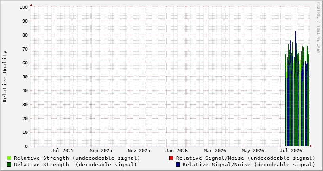Click the dark green decodeable strength swatch
Viewport: 323px width, 171px height.
coord(9,165)
